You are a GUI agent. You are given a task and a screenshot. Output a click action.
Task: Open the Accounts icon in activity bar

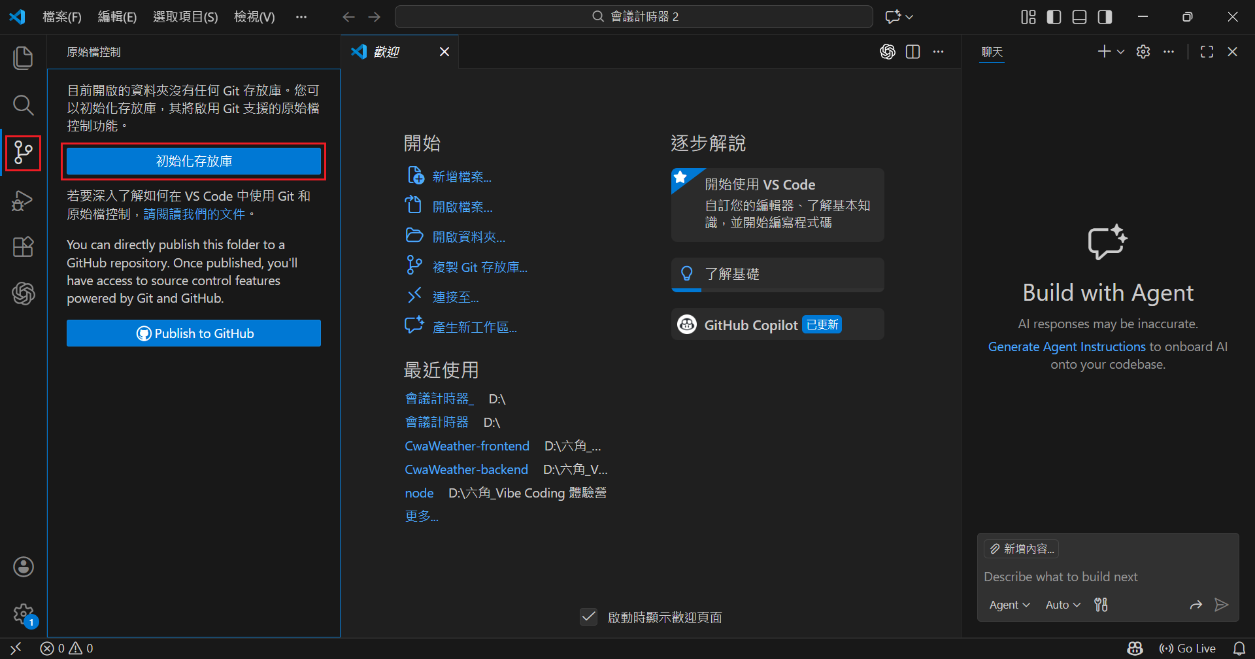[24, 567]
